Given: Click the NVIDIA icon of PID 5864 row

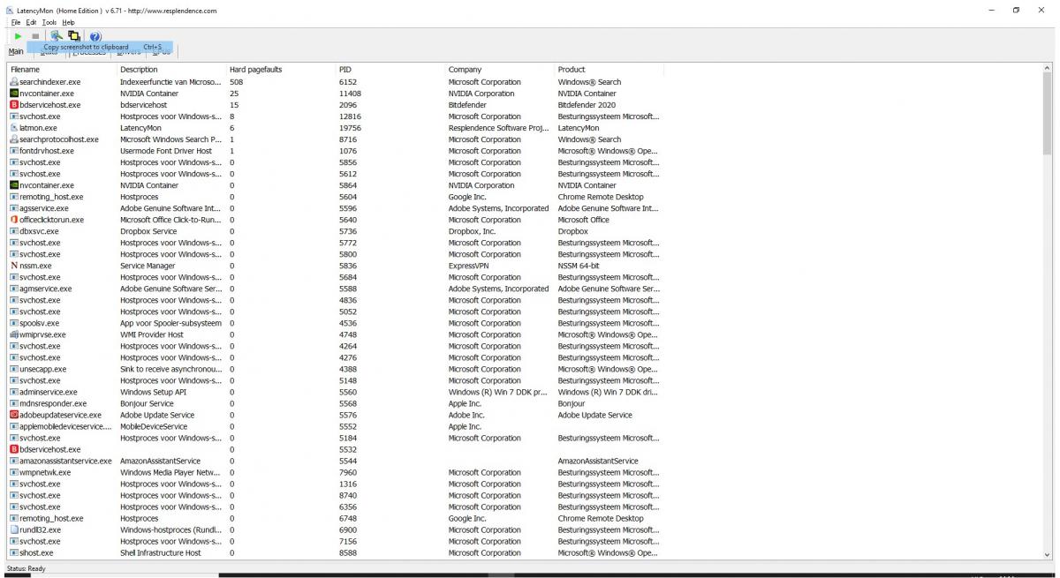Looking at the screenshot, I should point(14,185).
